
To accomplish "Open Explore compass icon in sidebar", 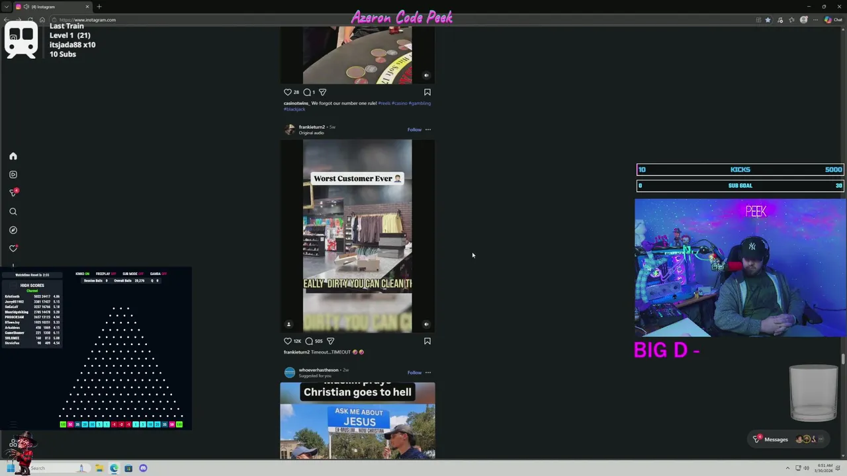I will pos(13,230).
